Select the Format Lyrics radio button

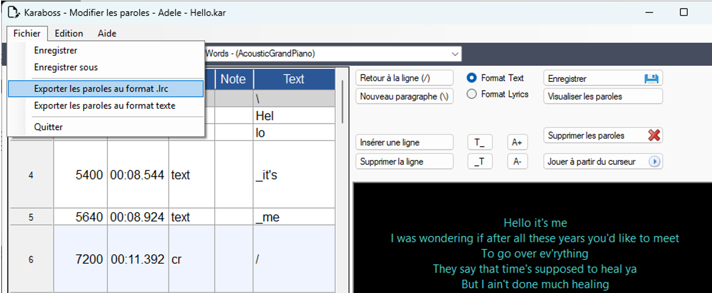(x=472, y=94)
